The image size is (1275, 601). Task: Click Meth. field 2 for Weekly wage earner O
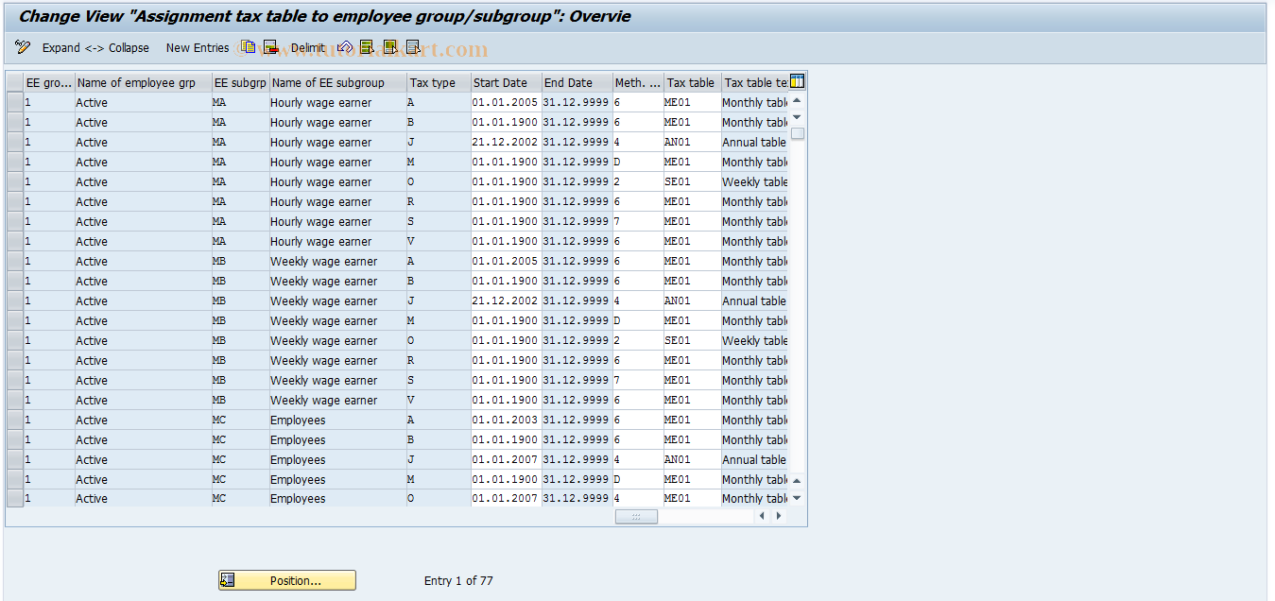(x=638, y=340)
